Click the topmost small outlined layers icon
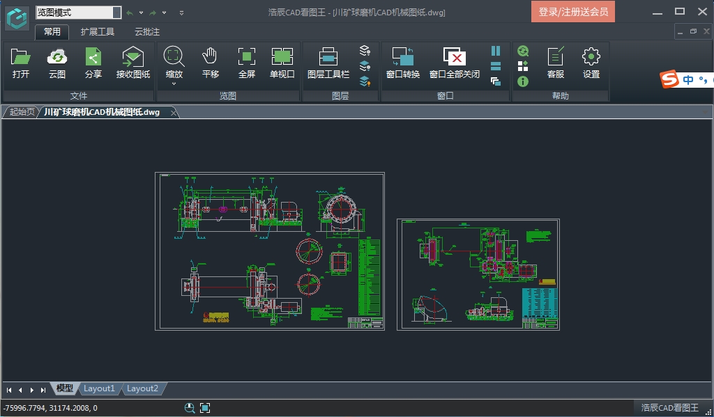 (x=365, y=51)
